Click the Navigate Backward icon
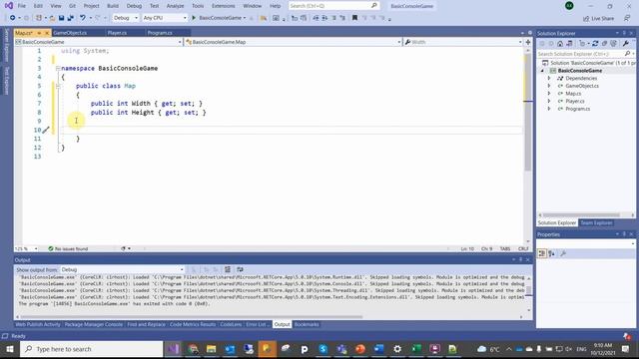The width and height of the screenshot is (639, 359). pos(13,18)
